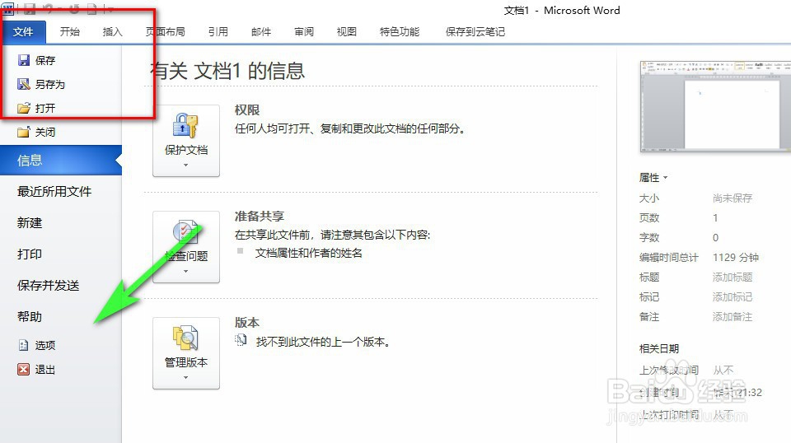
Task: Click the 相关日期 heading
Action: (659, 348)
